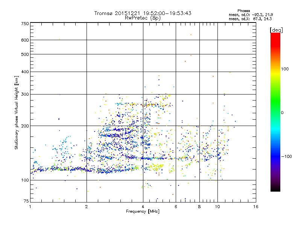Image resolution: width=301 pixels, height=225 pixels.
Task: Click the y-axis tick label '400'
Action: [25, 72]
